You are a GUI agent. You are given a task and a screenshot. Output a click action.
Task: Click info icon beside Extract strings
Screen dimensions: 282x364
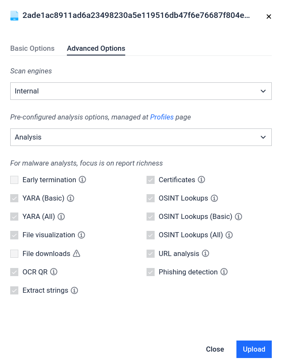coord(75,290)
